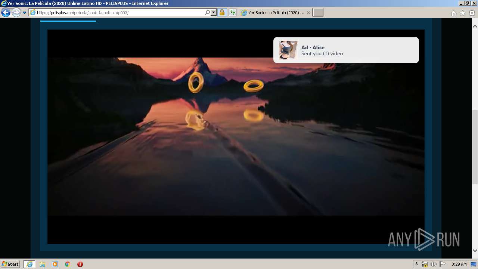Viewport: 478px width, 269px height.
Task: Launch the media player taskbar icon
Action: point(55,264)
